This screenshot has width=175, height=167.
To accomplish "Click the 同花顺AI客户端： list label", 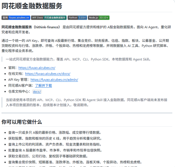I will click(21, 86).
